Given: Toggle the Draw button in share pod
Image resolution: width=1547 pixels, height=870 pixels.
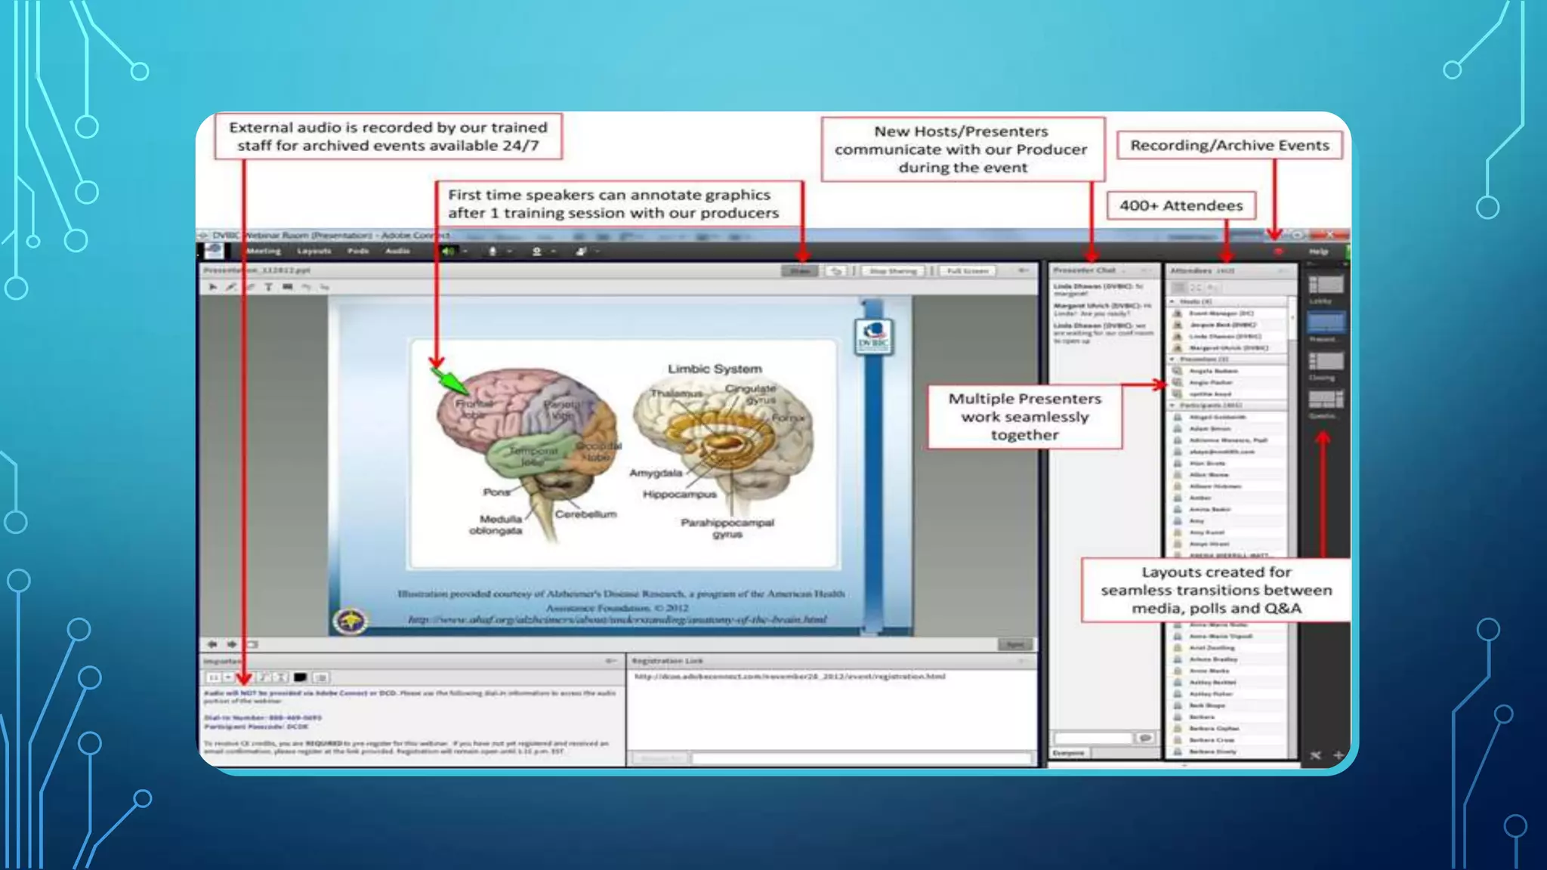Looking at the screenshot, I should 799,270.
